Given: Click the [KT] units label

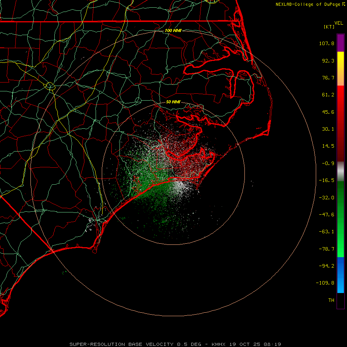Looking at the screenshot, I should [x=329, y=27].
